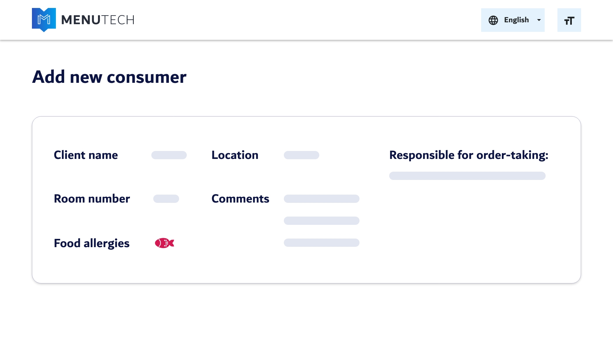Screen dimensions: 613x343
Task: Select the placeholder bar under Responsible for order-taking
Action: (467, 176)
